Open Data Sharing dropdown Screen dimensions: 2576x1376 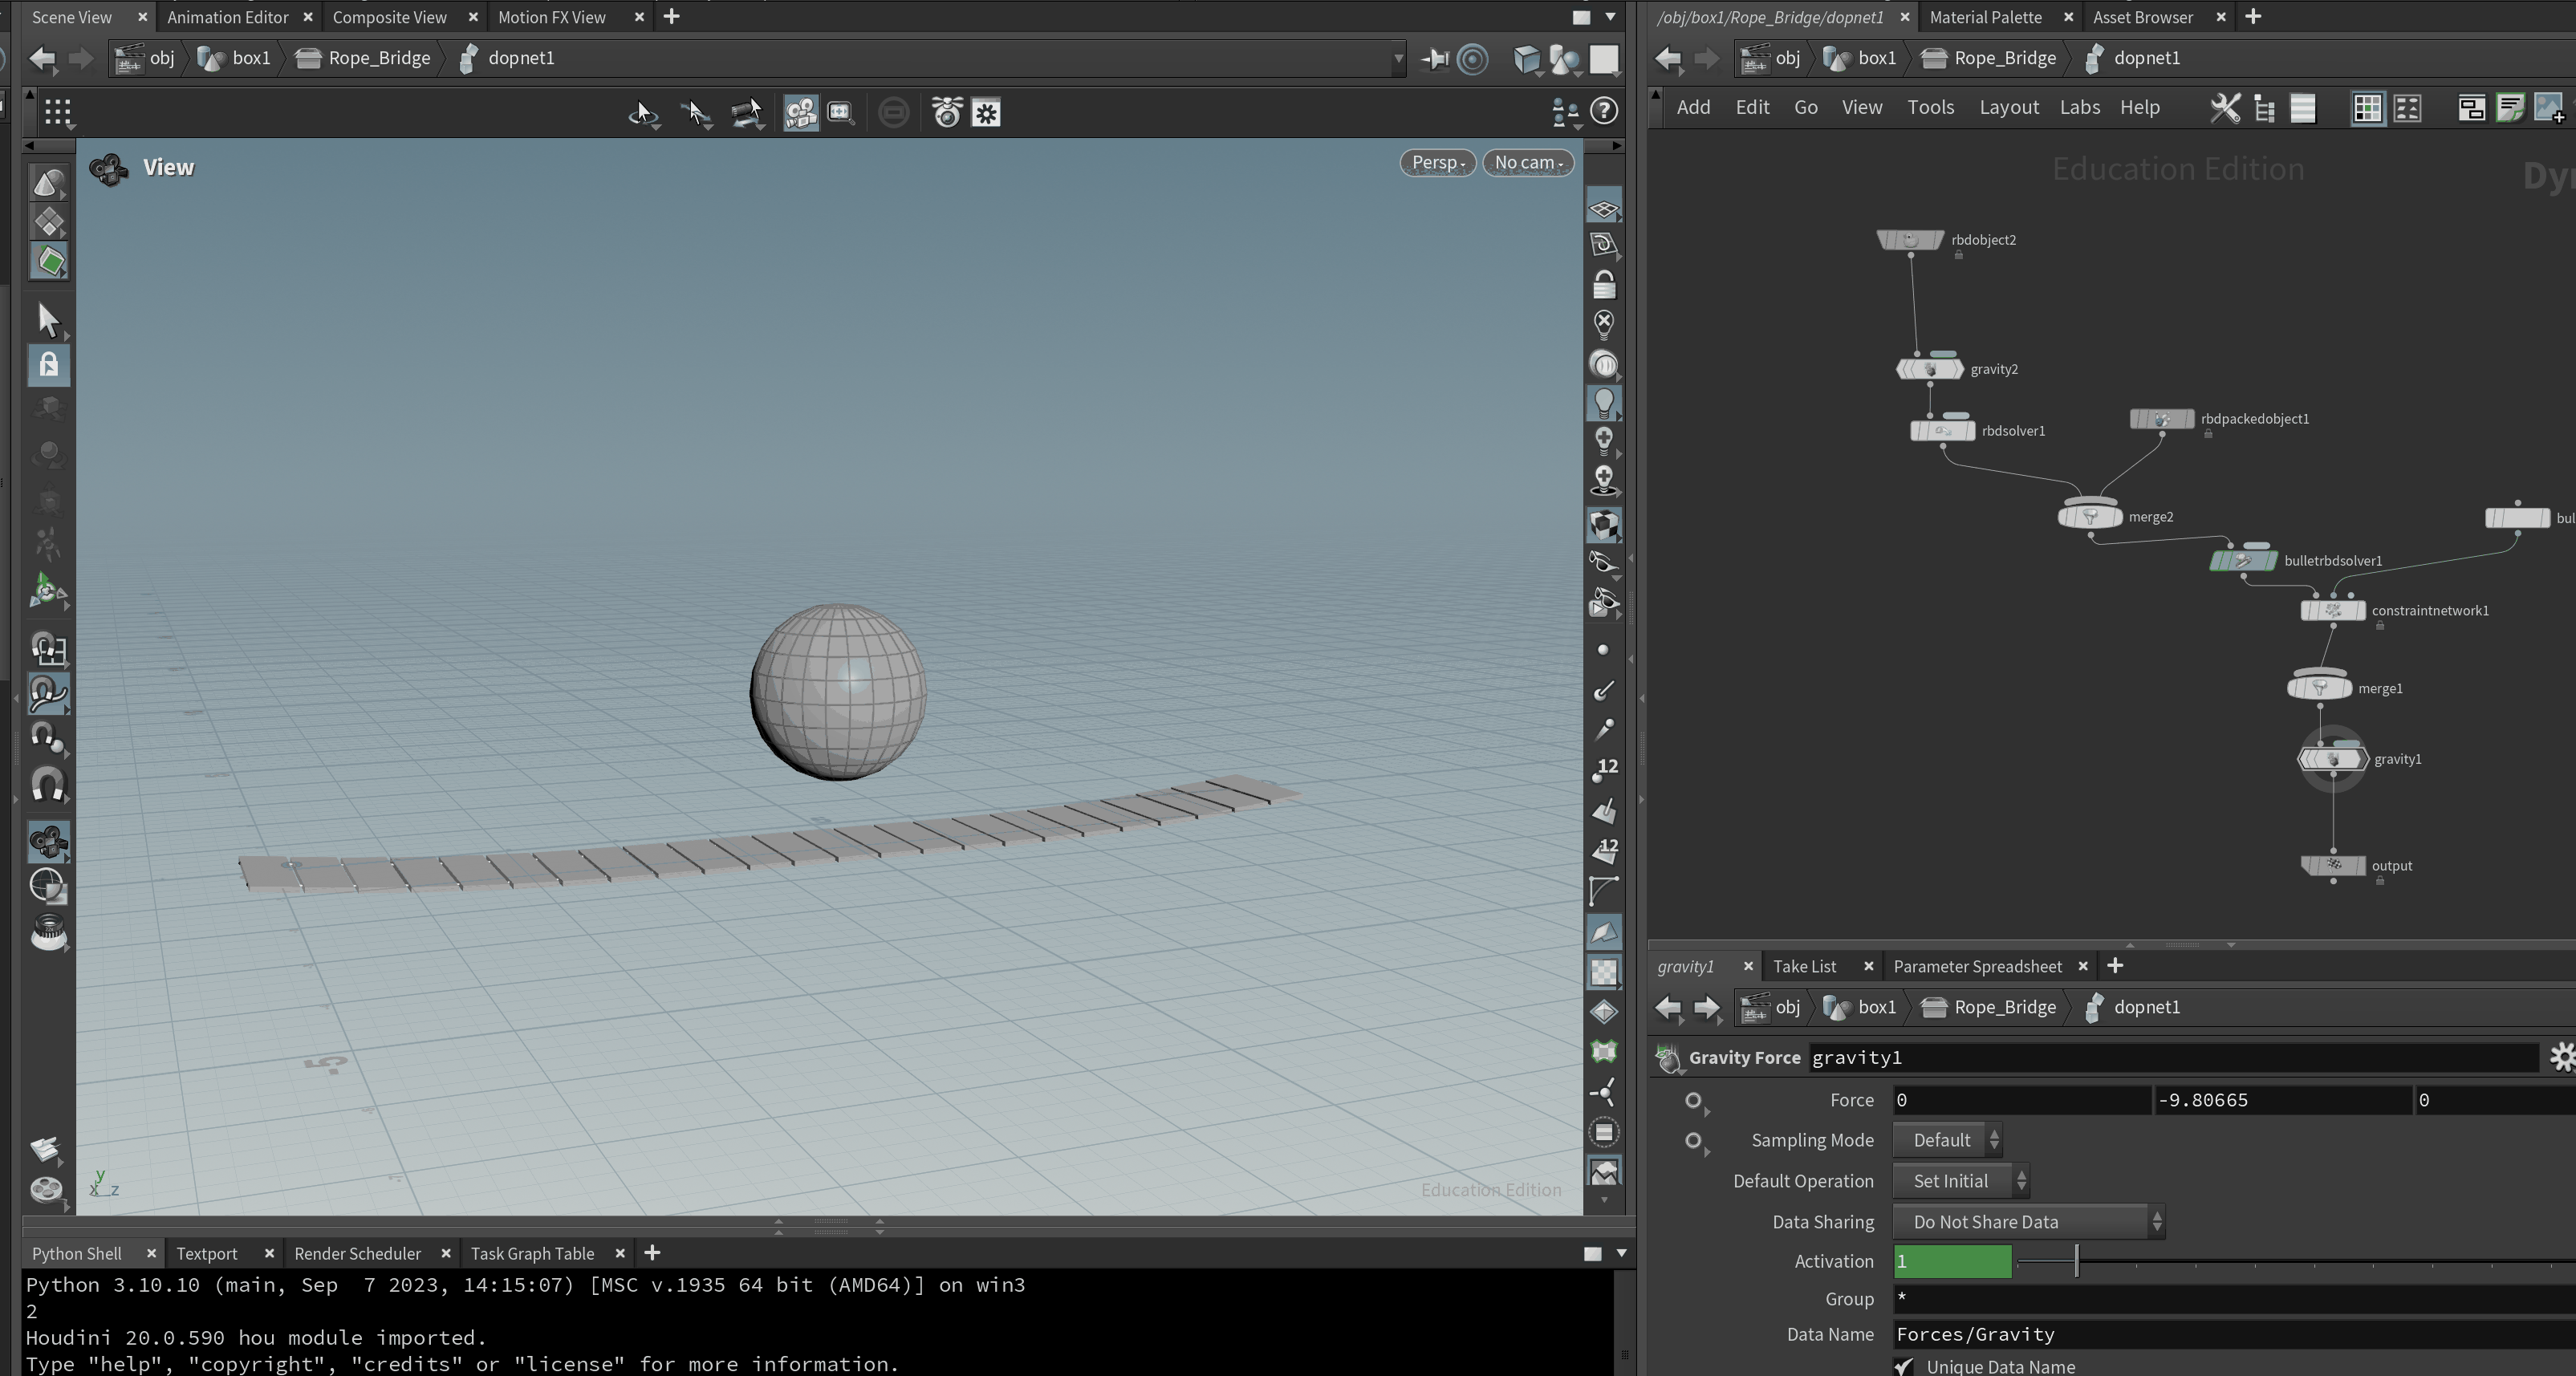coord(2028,1222)
